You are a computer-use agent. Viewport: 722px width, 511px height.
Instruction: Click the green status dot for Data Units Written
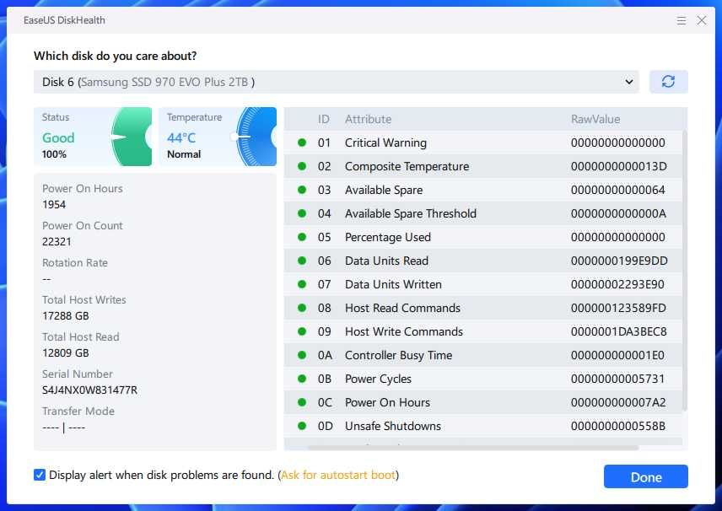point(302,284)
